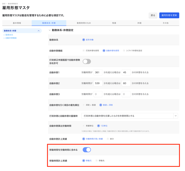Screen dimensions: 185x171
Task: Switch to the 基本情報 tab
Action: pyautogui.click(x=17, y=23)
